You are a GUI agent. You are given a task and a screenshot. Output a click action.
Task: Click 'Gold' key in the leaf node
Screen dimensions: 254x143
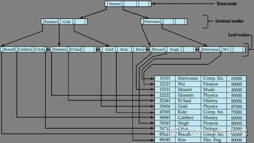tap(109, 49)
